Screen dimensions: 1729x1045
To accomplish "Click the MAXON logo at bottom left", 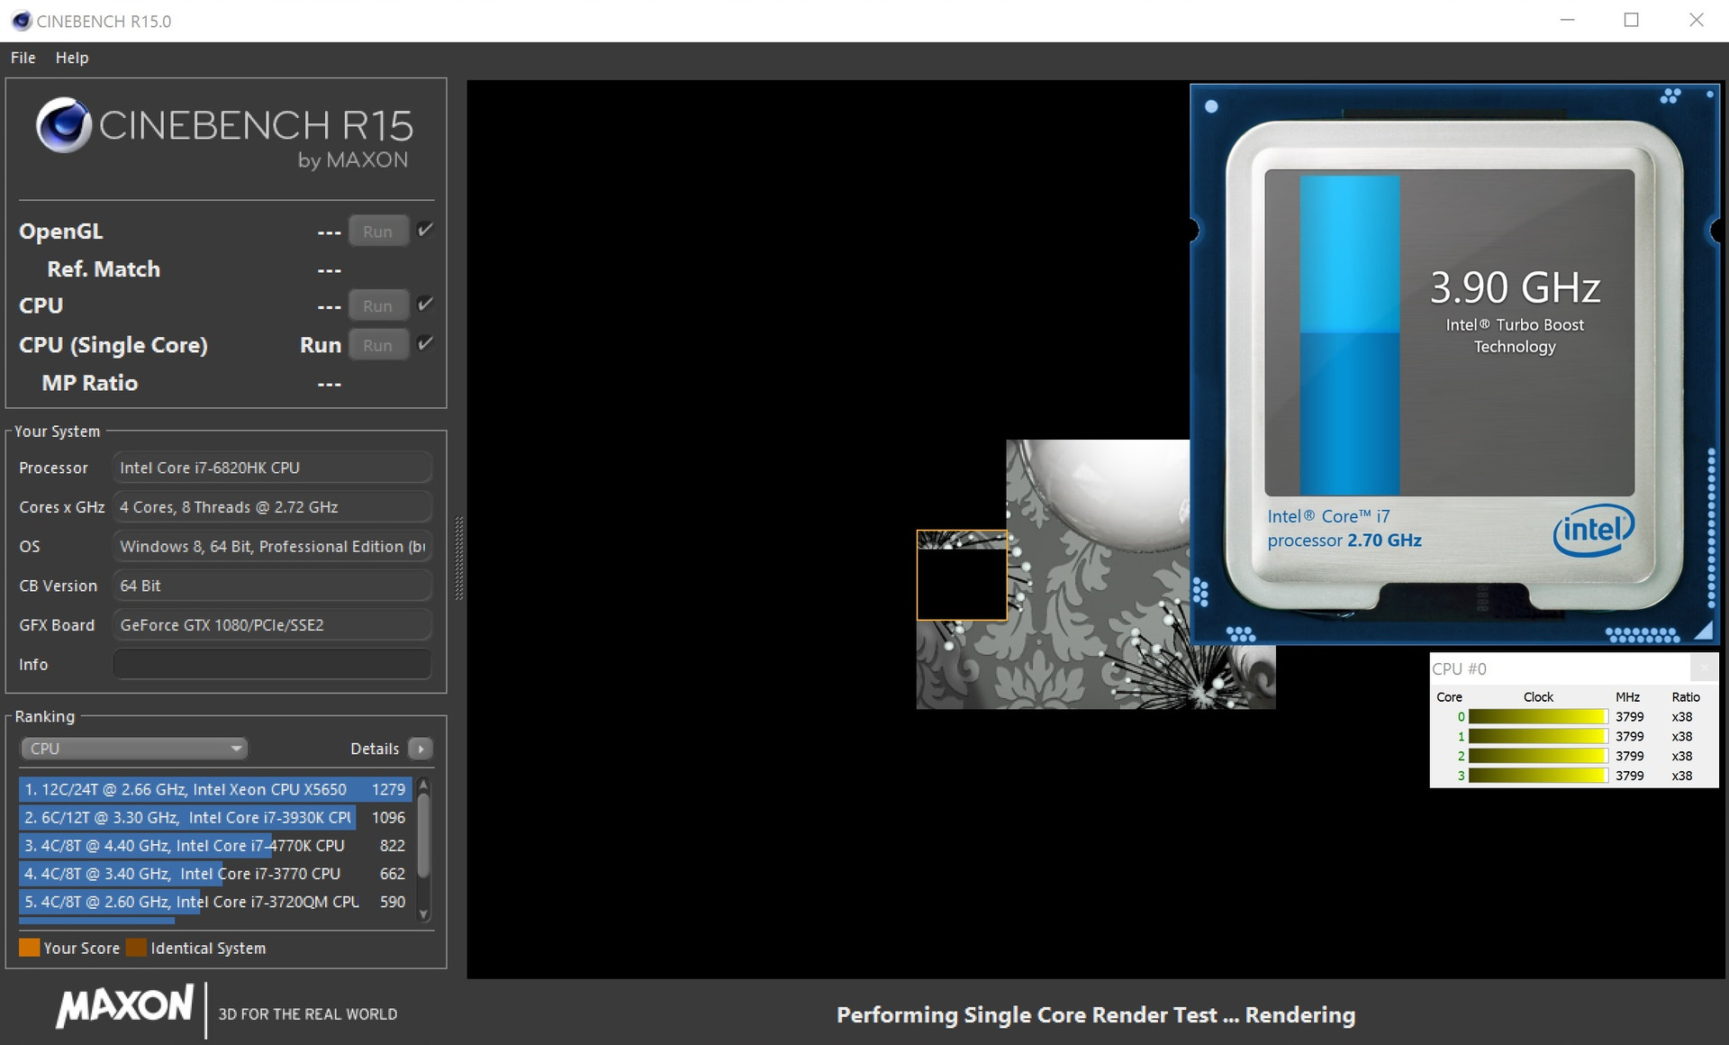I will (x=125, y=1007).
